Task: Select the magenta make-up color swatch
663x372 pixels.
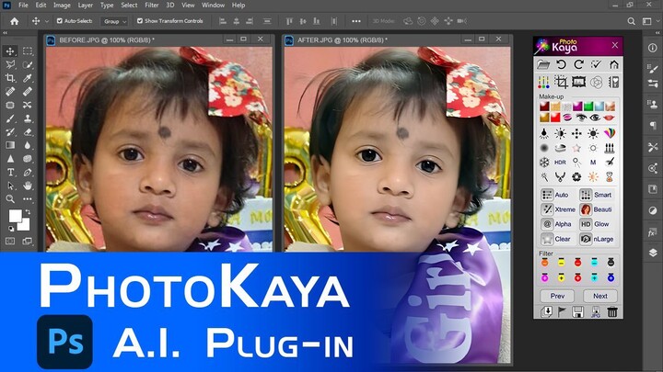Action: (x=577, y=107)
